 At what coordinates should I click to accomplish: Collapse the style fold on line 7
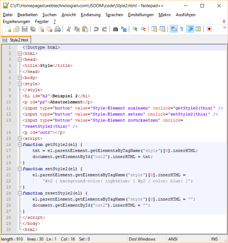click(x=19, y=84)
